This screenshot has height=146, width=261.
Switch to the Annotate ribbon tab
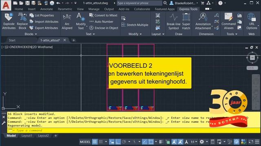tap(46, 9)
